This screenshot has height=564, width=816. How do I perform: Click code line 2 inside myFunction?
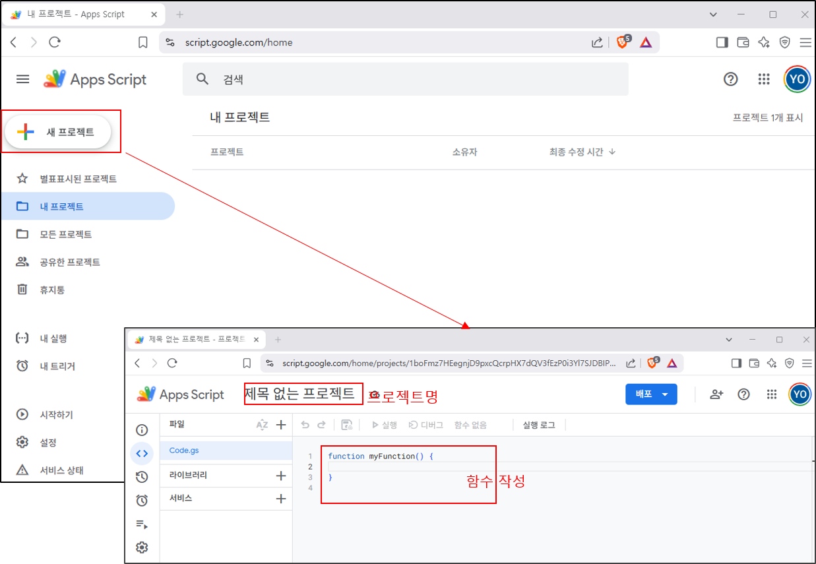pos(570,466)
